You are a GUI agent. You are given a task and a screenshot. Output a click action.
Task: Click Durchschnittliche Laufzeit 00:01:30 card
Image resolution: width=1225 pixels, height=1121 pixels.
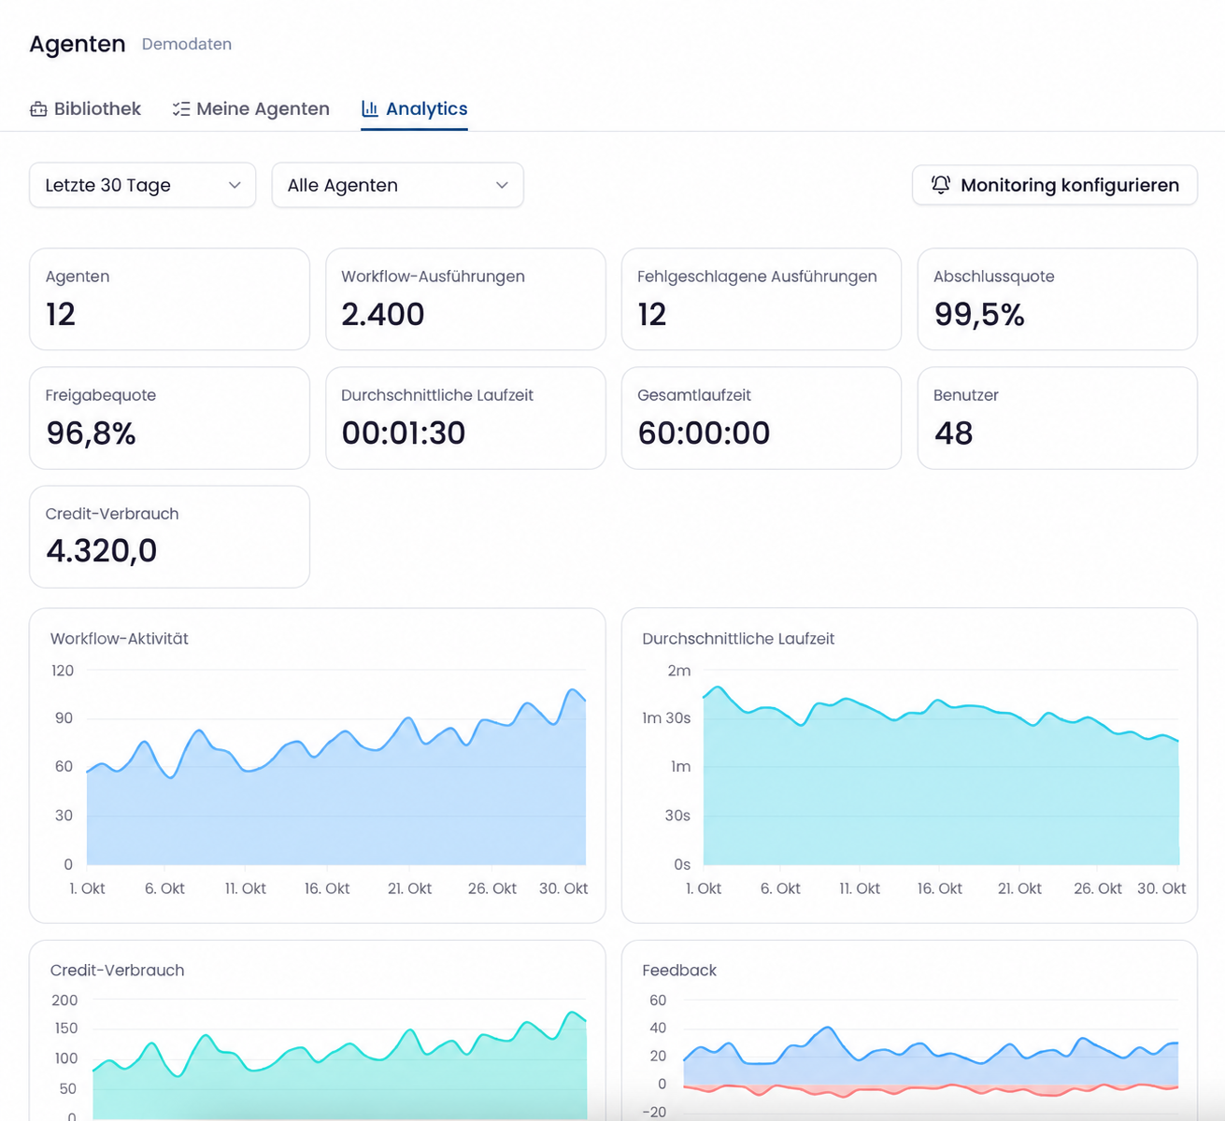465,418
